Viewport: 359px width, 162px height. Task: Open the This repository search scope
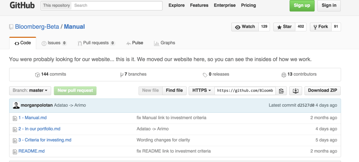[56, 6]
